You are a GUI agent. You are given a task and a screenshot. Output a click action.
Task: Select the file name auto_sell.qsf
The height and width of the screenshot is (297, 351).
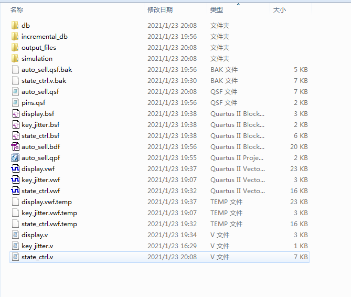coord(40,92)
